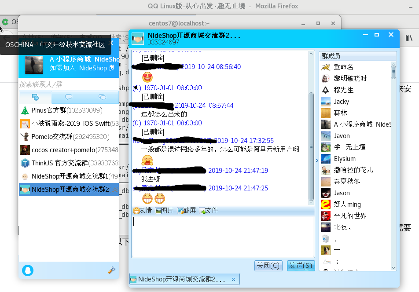Open Pinus官方群 group chat
The image size is (419, 292).
point(69,110)
